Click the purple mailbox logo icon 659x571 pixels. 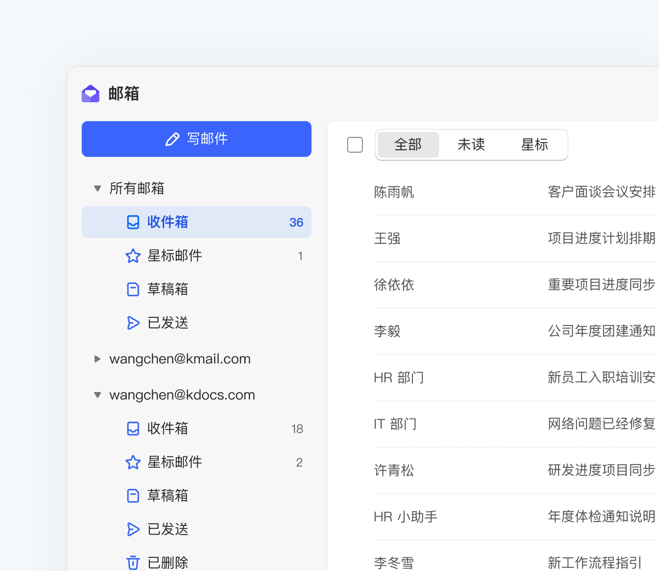click(x=91, y=94)
